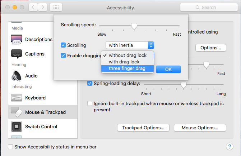Open the Captions pane icon
This screenshot has width=241, height=156.
17,54
